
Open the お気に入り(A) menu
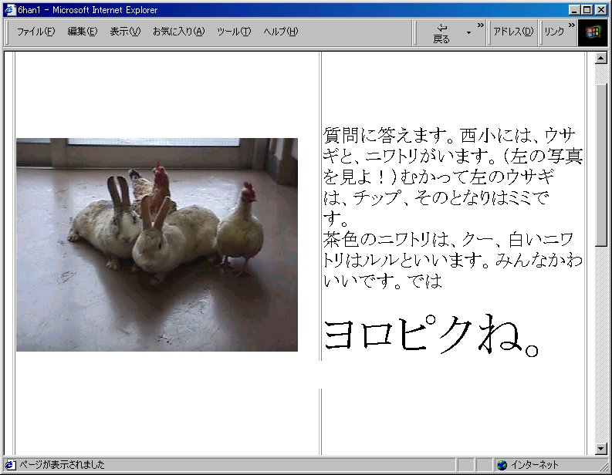(179, 32)
